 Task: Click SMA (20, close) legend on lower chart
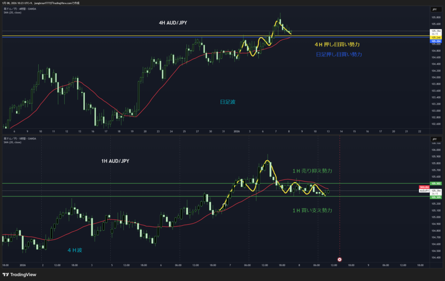coord(12,142)
